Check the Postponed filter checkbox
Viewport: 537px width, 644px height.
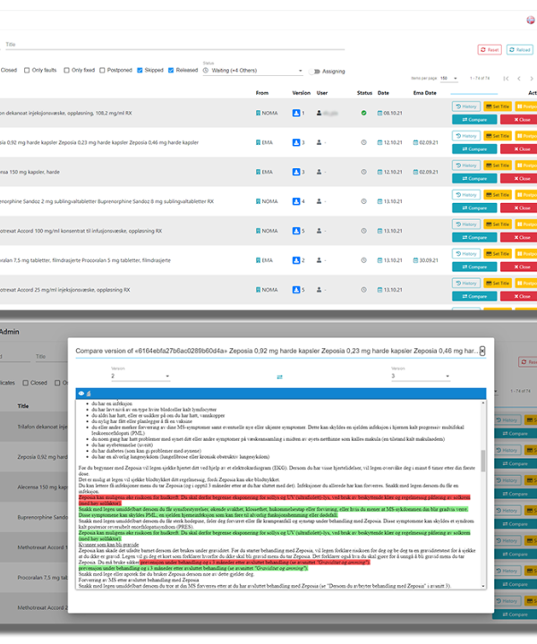tap(102, 71)
